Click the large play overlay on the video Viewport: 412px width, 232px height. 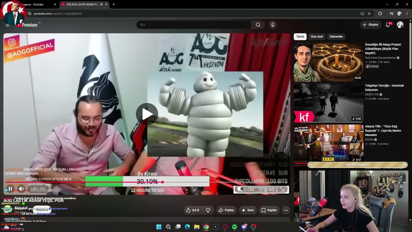tap(147, 114)
